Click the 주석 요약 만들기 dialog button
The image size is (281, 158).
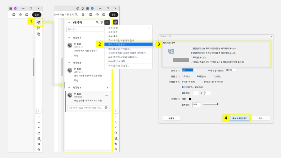[x=240, y=118]
